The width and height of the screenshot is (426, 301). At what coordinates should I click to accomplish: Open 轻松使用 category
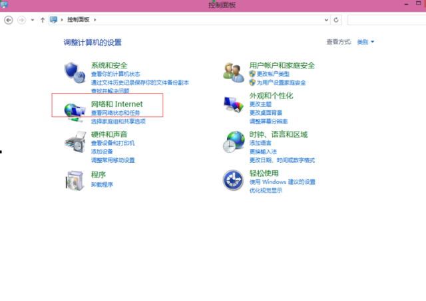tap(264, 173)
